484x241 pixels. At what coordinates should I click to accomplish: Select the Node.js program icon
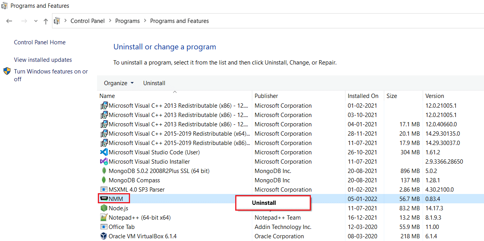click(104, 208)
